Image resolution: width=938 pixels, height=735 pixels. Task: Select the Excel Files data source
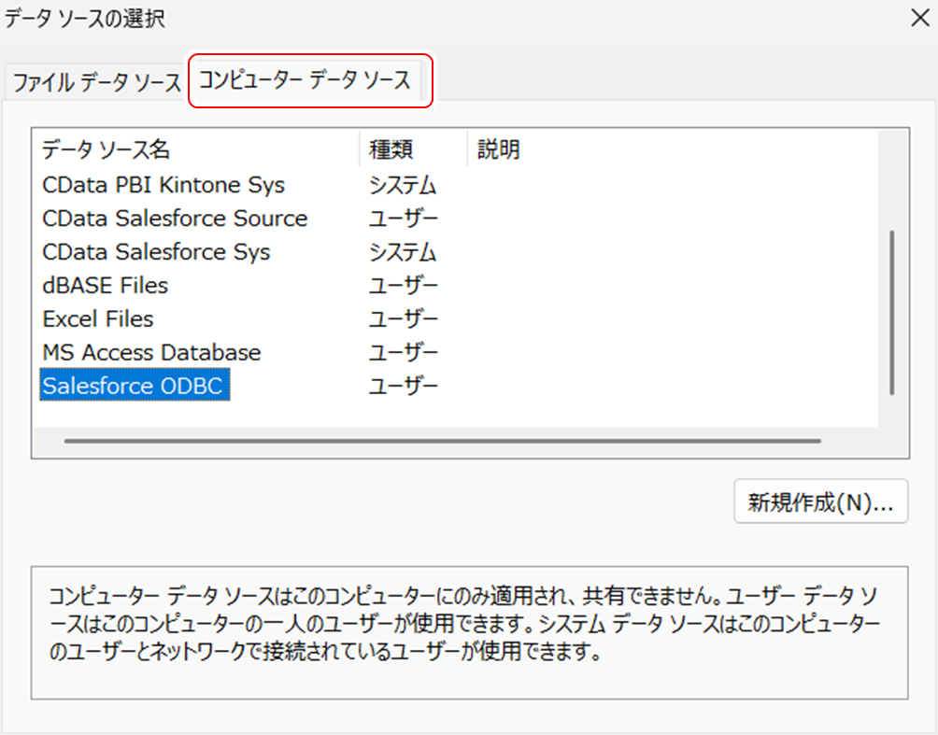(x=97, y=318)
